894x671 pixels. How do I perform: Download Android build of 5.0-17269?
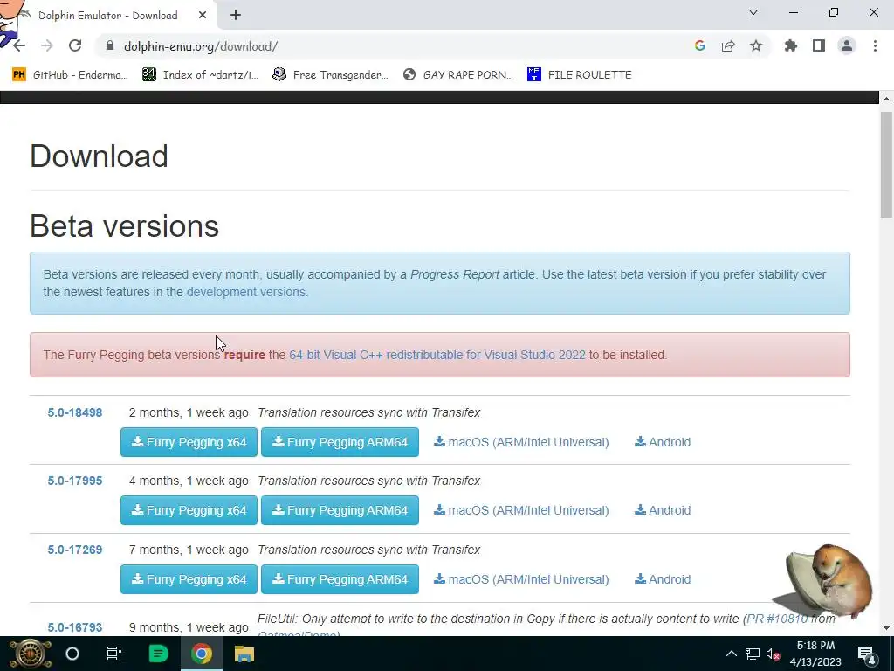663,579
